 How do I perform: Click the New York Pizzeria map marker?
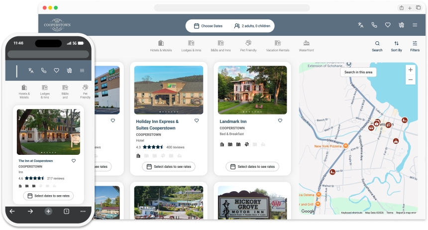345,146
